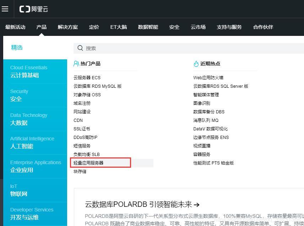Open the 最新活动 nav menu
This screenshot has width=304, height=226.
(15, 27)
